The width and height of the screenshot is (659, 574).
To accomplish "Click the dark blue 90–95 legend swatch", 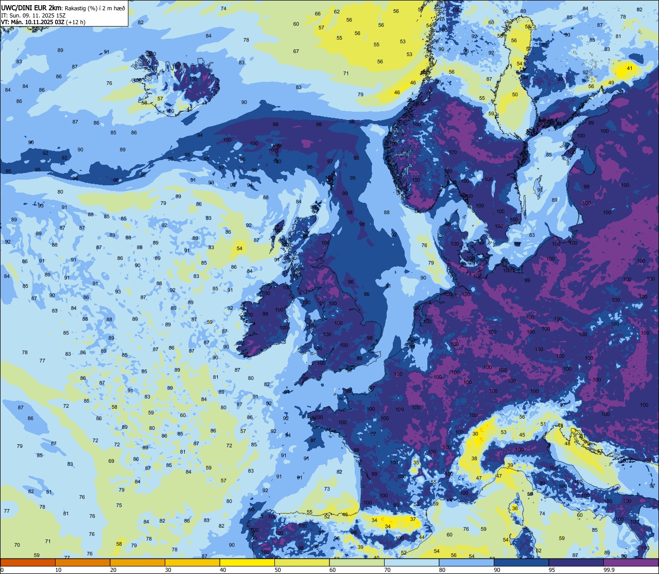I will [x=521, y=562].
